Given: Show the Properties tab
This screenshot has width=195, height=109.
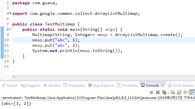Looking at the screenshot, I should [x=74, y=86].
